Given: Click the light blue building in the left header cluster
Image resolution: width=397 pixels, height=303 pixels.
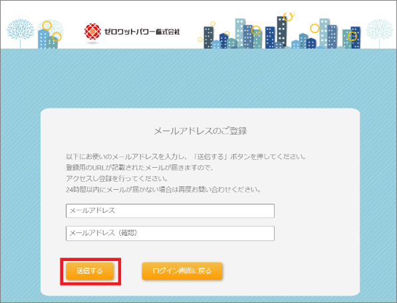Looking at the screenshot, I should click(43, 39).
